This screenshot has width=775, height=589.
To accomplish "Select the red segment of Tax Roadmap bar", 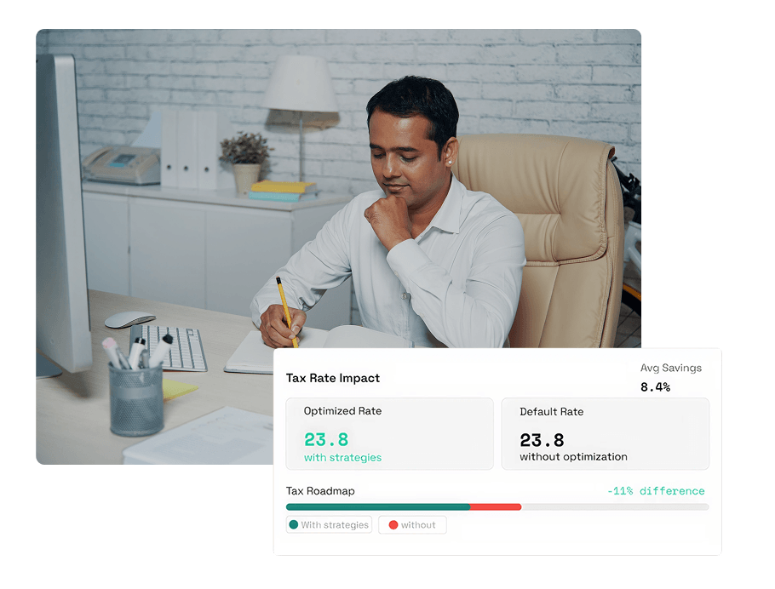I will (496, 507).
